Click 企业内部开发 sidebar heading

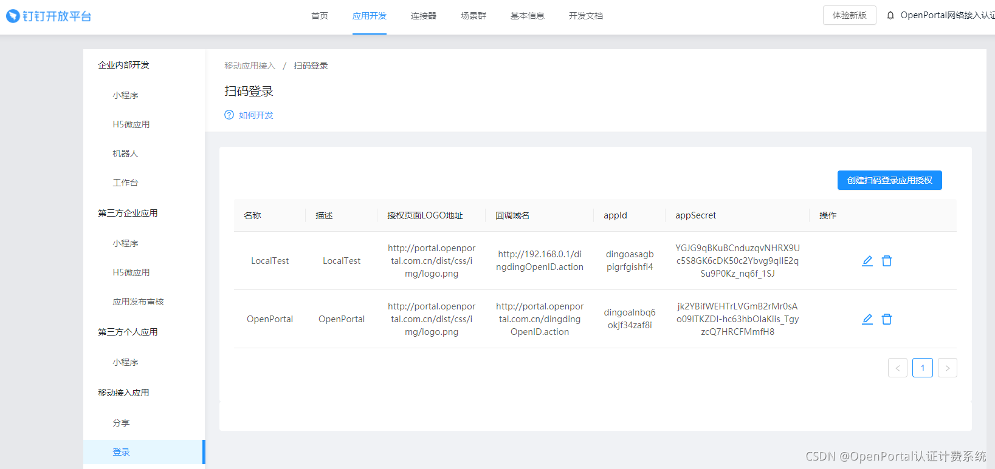123,65
